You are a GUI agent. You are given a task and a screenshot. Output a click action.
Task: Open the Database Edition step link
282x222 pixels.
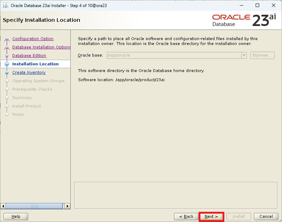pos(29,55)
